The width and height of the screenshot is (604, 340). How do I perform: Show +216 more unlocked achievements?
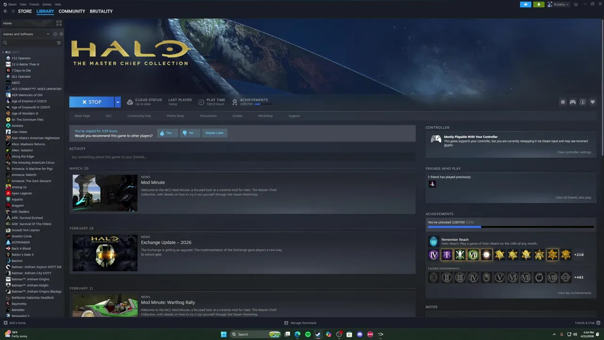[x=579, y=255]
